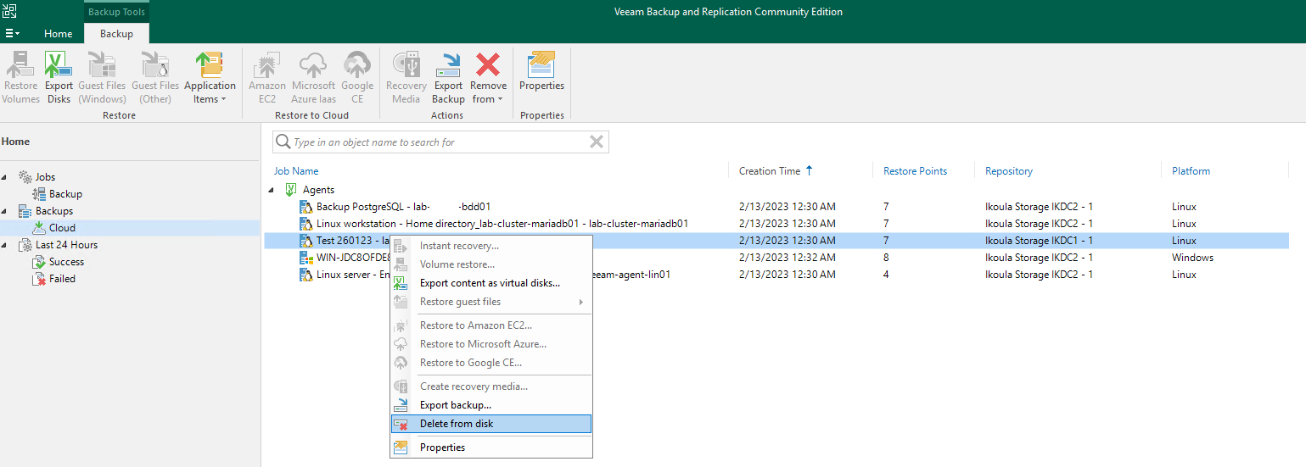Click the Agents group icon
This screenshot has height=467, width=1306.
pos(290,190)
